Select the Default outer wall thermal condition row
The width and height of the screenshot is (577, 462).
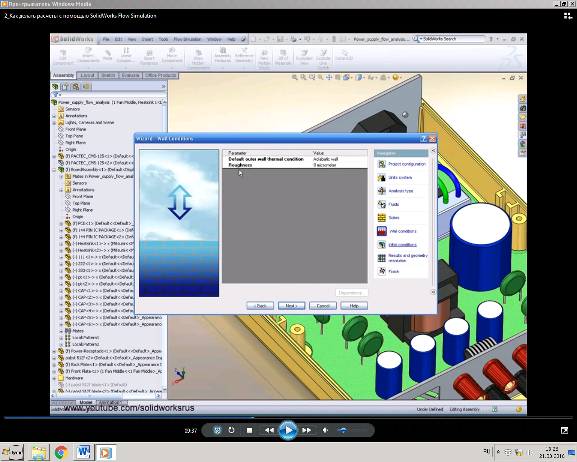coord(295,159)
